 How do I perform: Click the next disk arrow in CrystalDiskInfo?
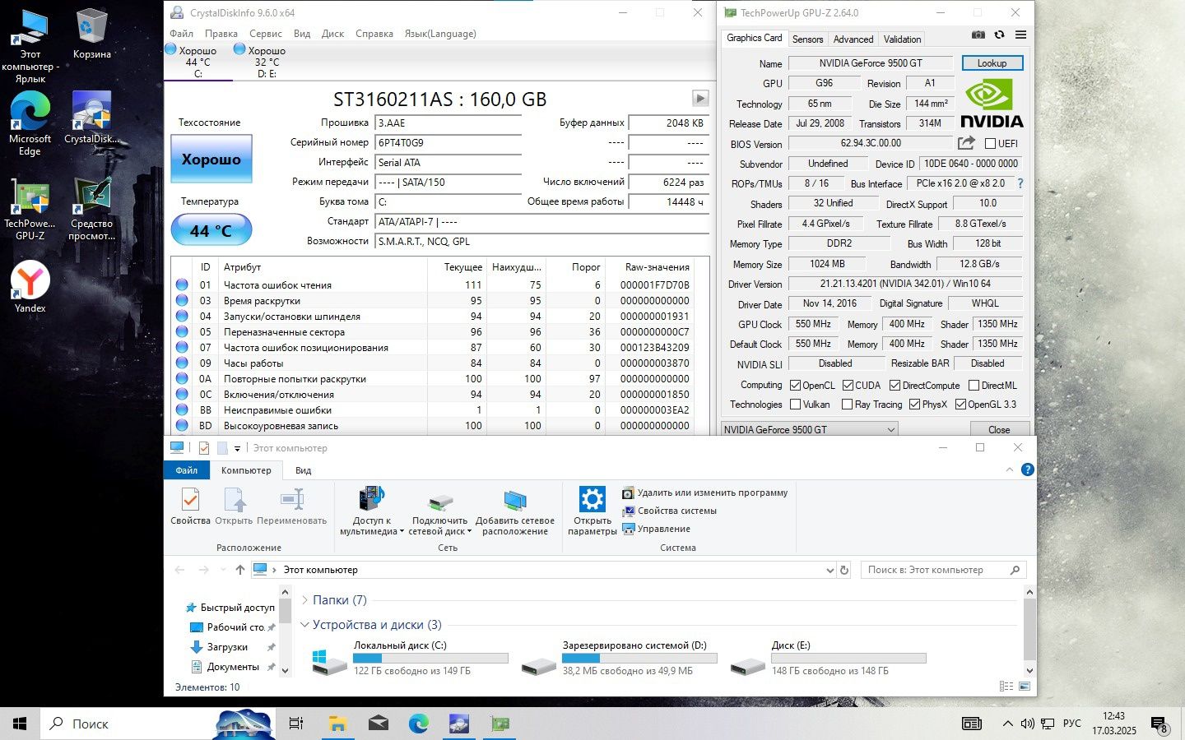pos(700,99)
